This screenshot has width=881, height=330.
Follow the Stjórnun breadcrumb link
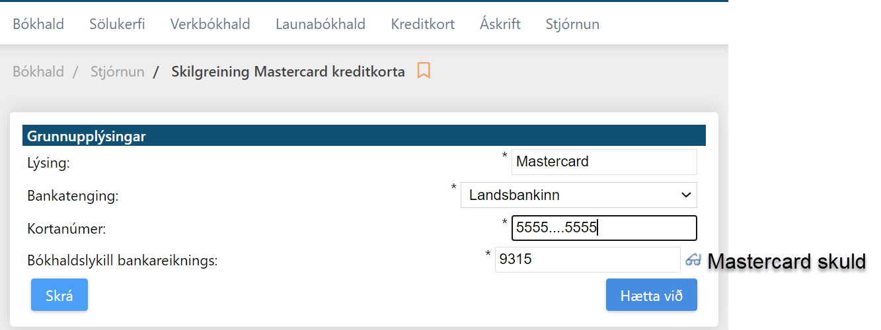coord(118,71)
